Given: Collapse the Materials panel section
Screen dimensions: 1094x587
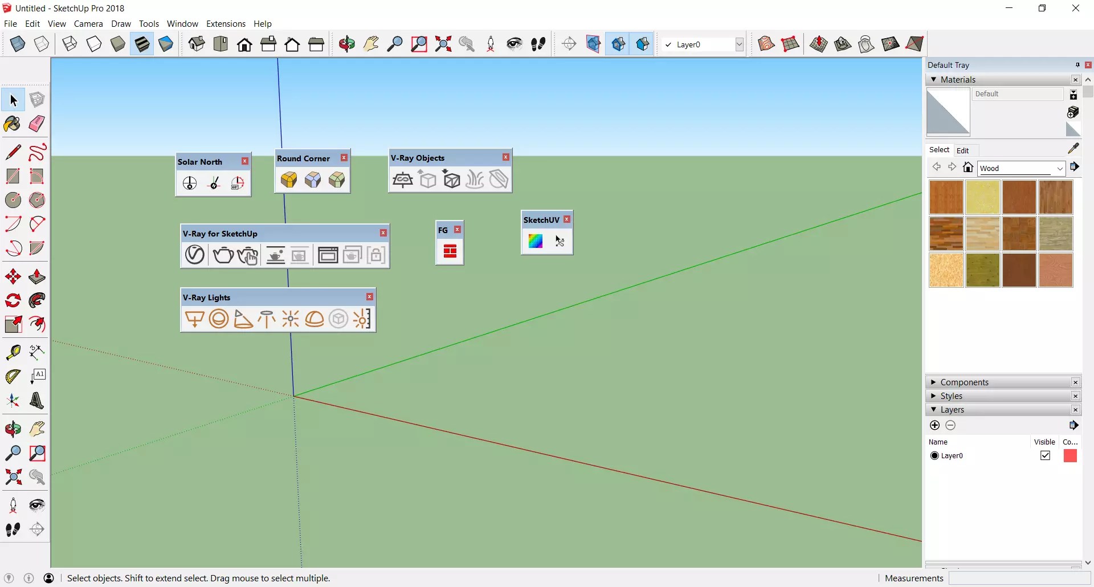Looking at the screenshot, I should click(934, 79).
